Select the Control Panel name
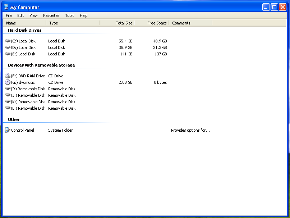Image resolution: width=290 pixels, height=218 pixels. (x=22, y=130)
